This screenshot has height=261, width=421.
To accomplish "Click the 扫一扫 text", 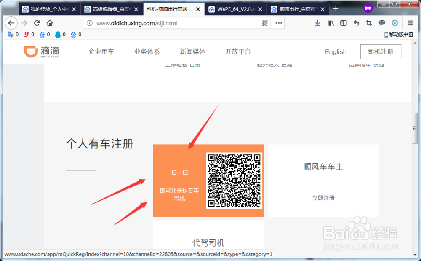I will pos(179,172).
